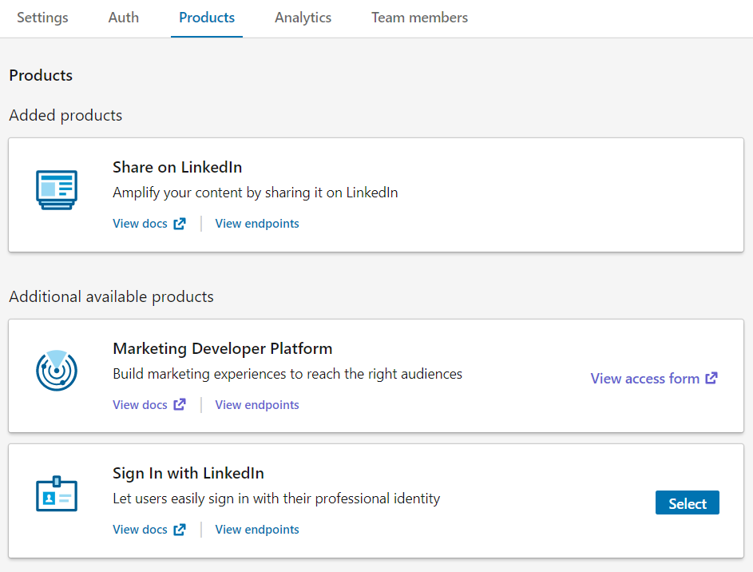Click the 'Share on LinkedIn' product title
The image size is (753, 572).
(x=177, y=167)
